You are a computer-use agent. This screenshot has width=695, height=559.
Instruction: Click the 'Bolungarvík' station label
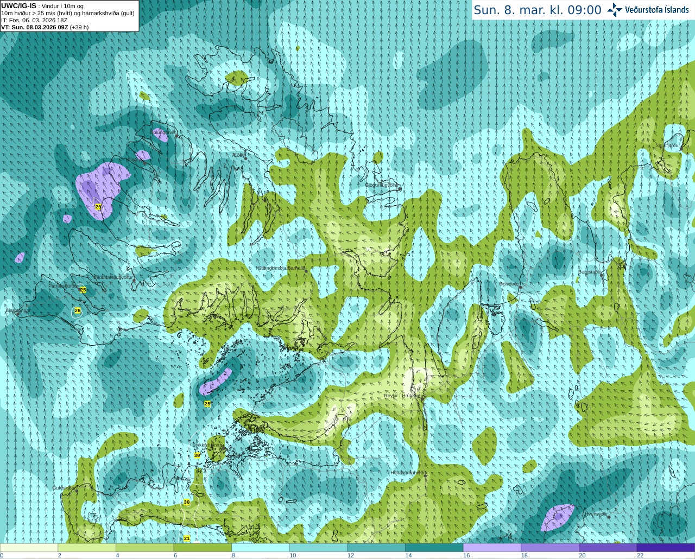coord(163,132)
